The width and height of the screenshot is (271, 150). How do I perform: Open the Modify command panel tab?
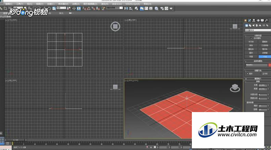[250, 21]
